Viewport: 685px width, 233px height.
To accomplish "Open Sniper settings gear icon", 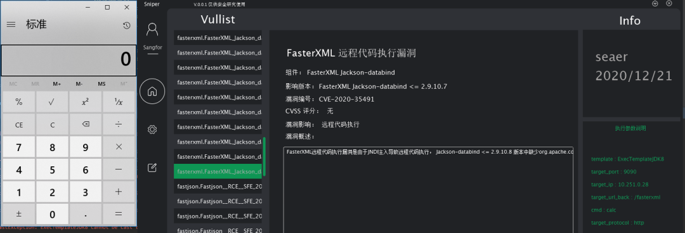I will pyautogui.click(x=152, y=130).
